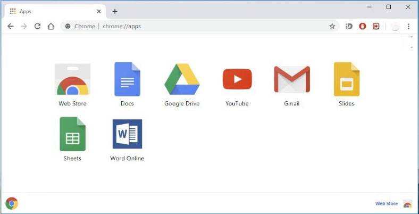
Task: Reload the current page
Action: pos(37,26)
